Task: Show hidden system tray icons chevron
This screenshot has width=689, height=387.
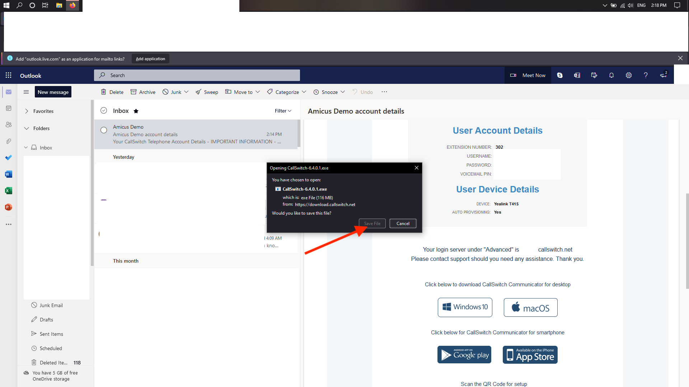Action: pos(605,5)
